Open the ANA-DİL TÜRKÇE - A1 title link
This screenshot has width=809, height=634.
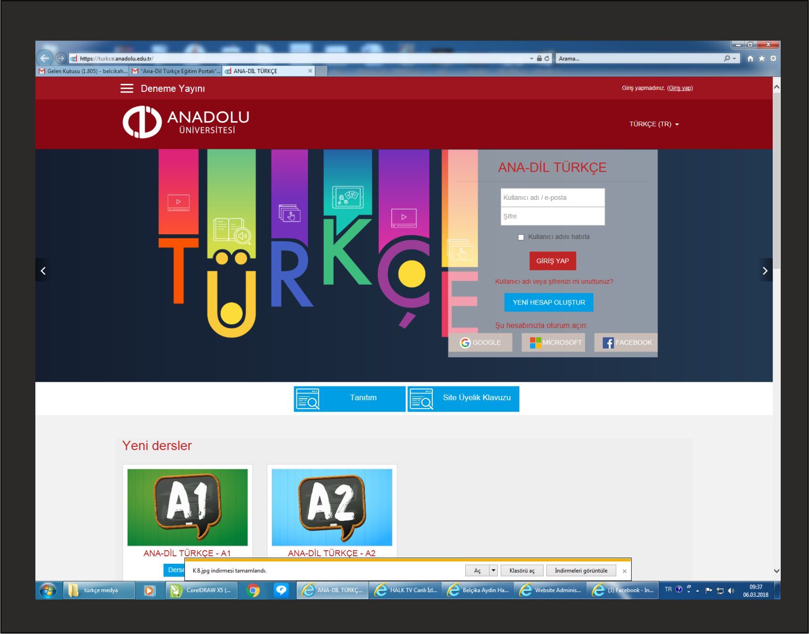pos(187,553)
